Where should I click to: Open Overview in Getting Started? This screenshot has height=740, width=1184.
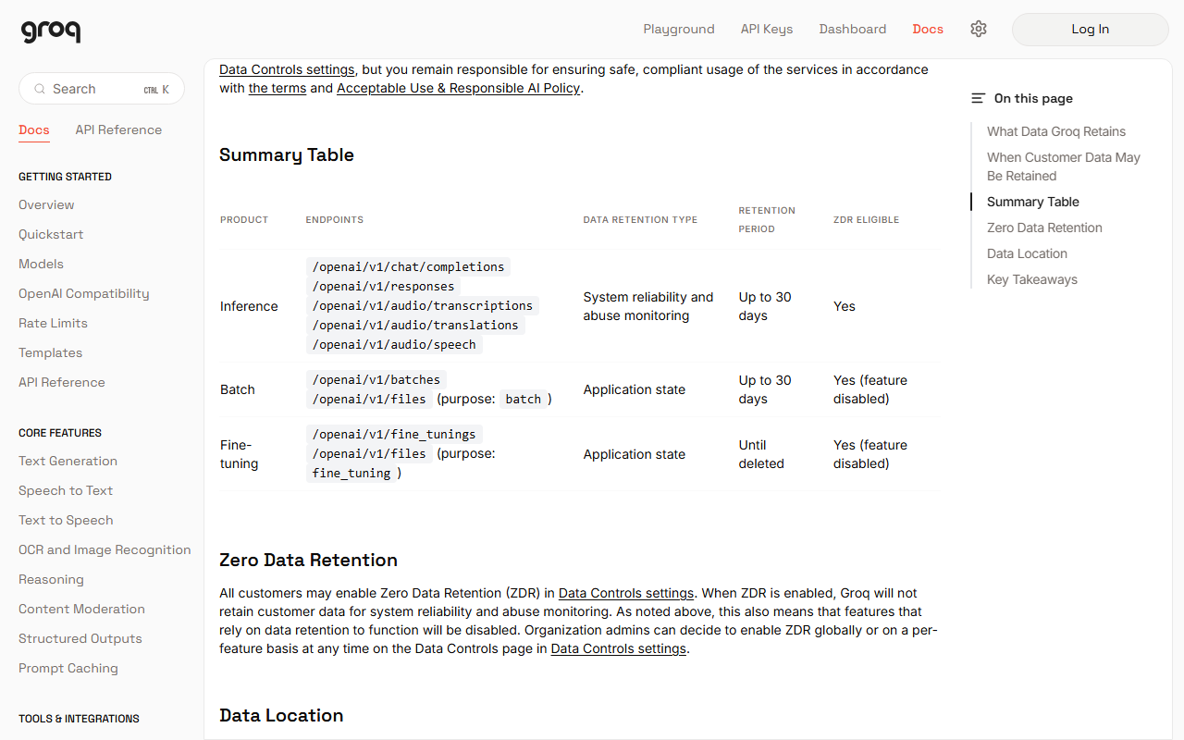point(46,204)
